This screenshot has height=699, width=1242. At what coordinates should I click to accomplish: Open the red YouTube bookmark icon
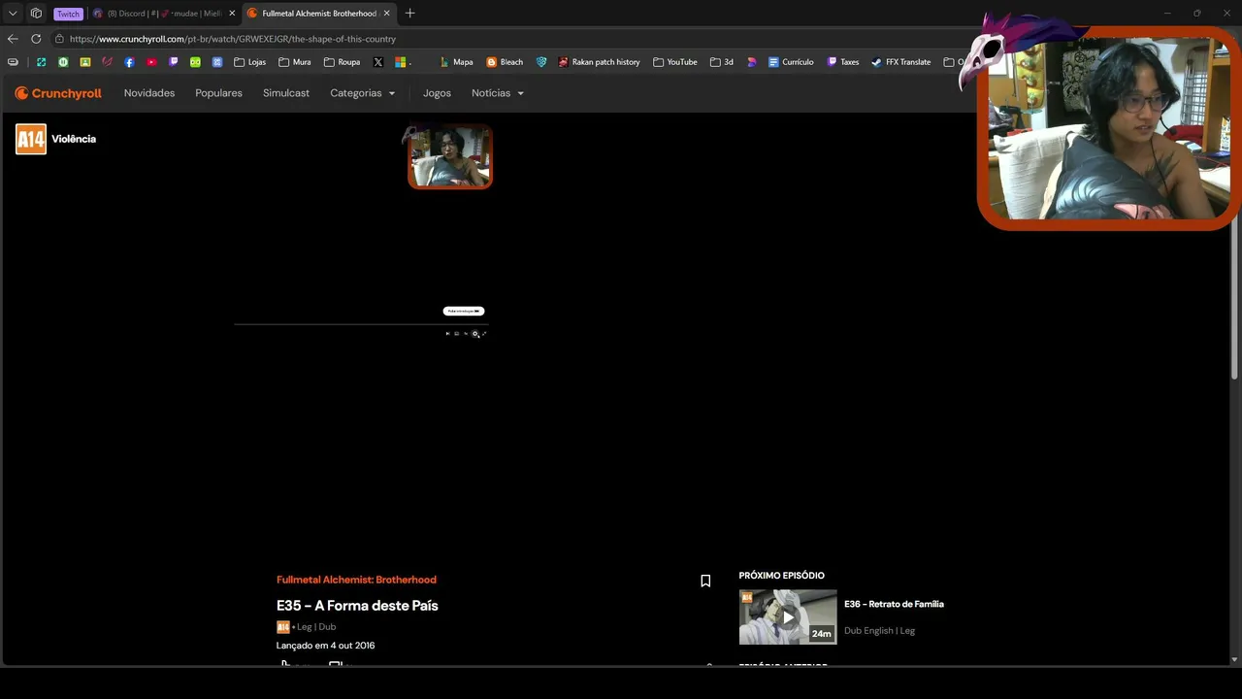[151, 62]
